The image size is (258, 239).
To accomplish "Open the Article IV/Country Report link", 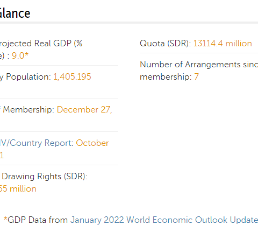I will coord(37,143).
